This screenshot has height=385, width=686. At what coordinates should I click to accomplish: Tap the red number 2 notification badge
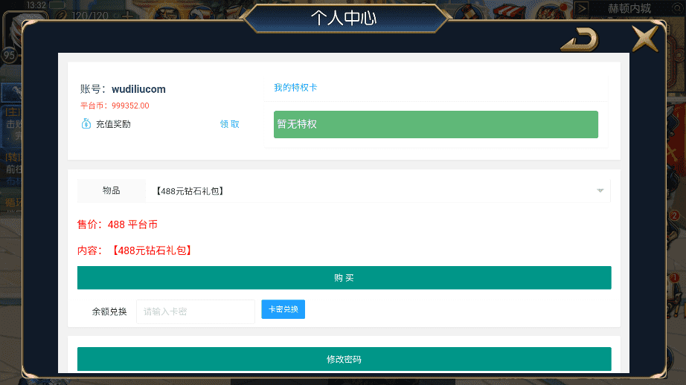coord(674,216)
